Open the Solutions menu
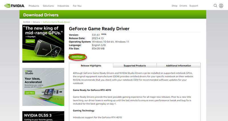The height and width of the screenshot is (121, 228). pyautogui.click(x=48, y=6)
